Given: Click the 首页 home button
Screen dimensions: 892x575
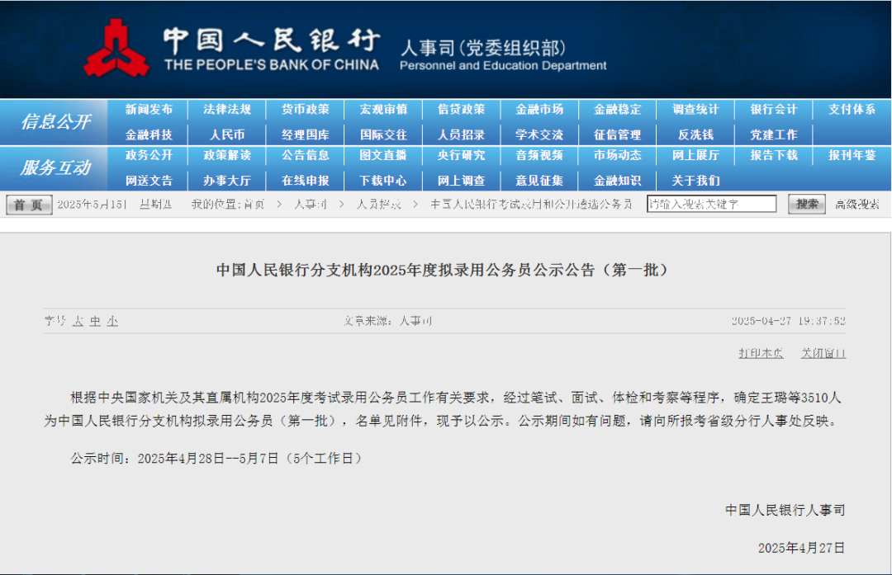Looking at the screenshot, I should 29,205.
